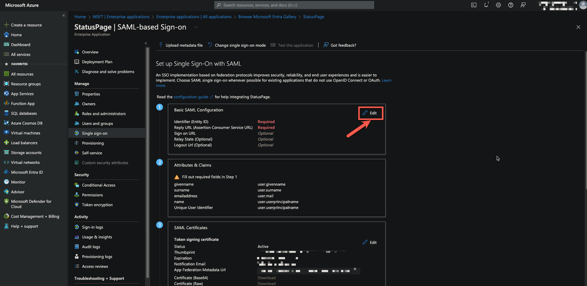Open the help question mark icon
Image resolution: width=587 pixels, height=286 pixels.
[x=511, y=5]
